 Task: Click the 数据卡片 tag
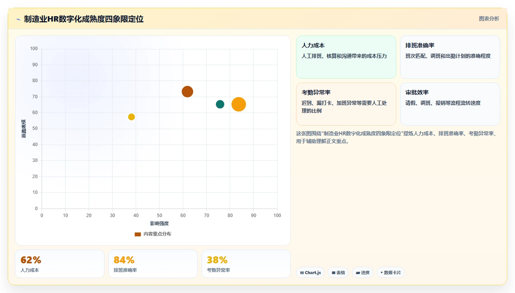tap(390, 273)
